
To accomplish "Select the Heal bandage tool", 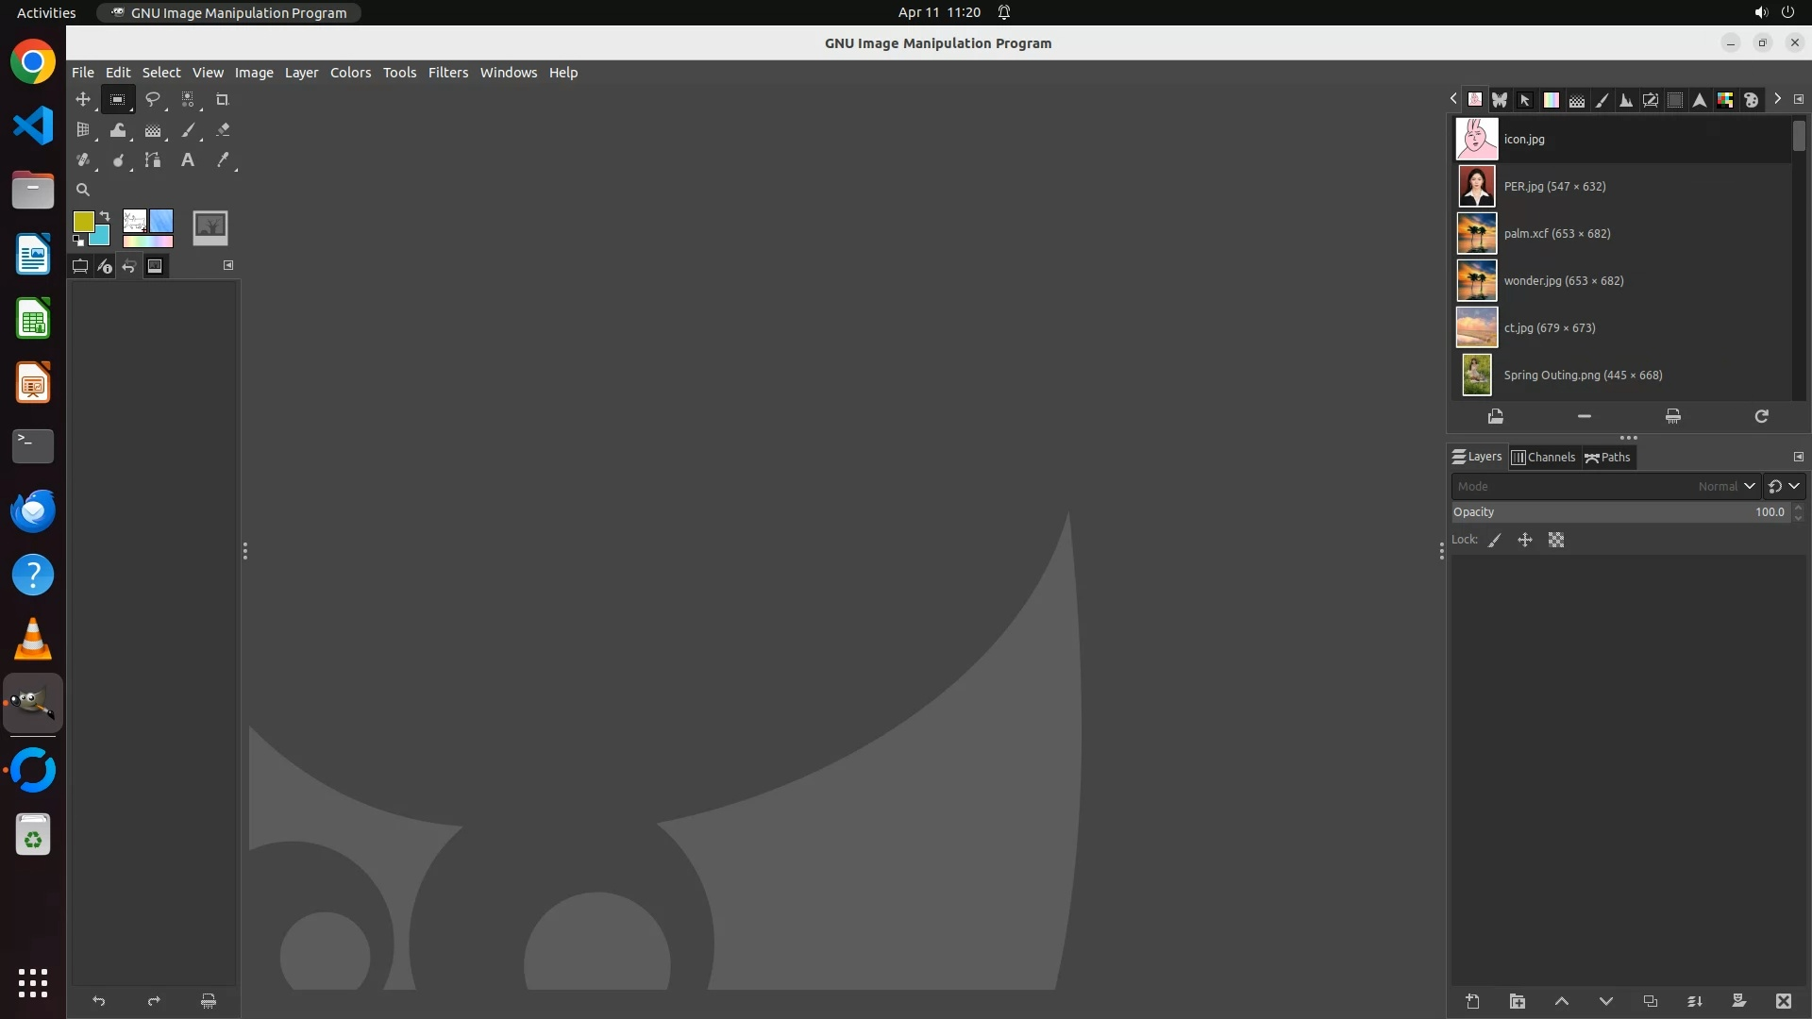I will 83,160.
